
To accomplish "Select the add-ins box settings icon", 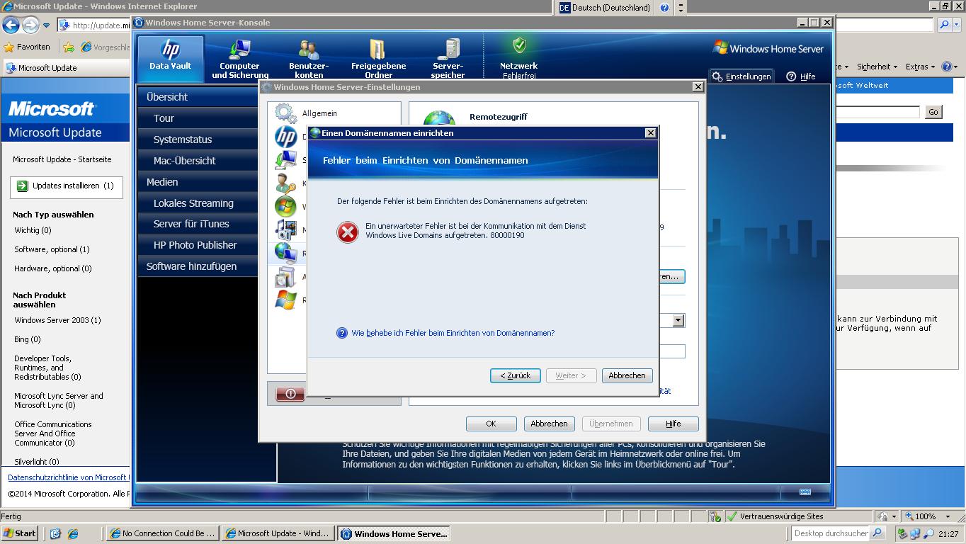I will coord(285,277).
